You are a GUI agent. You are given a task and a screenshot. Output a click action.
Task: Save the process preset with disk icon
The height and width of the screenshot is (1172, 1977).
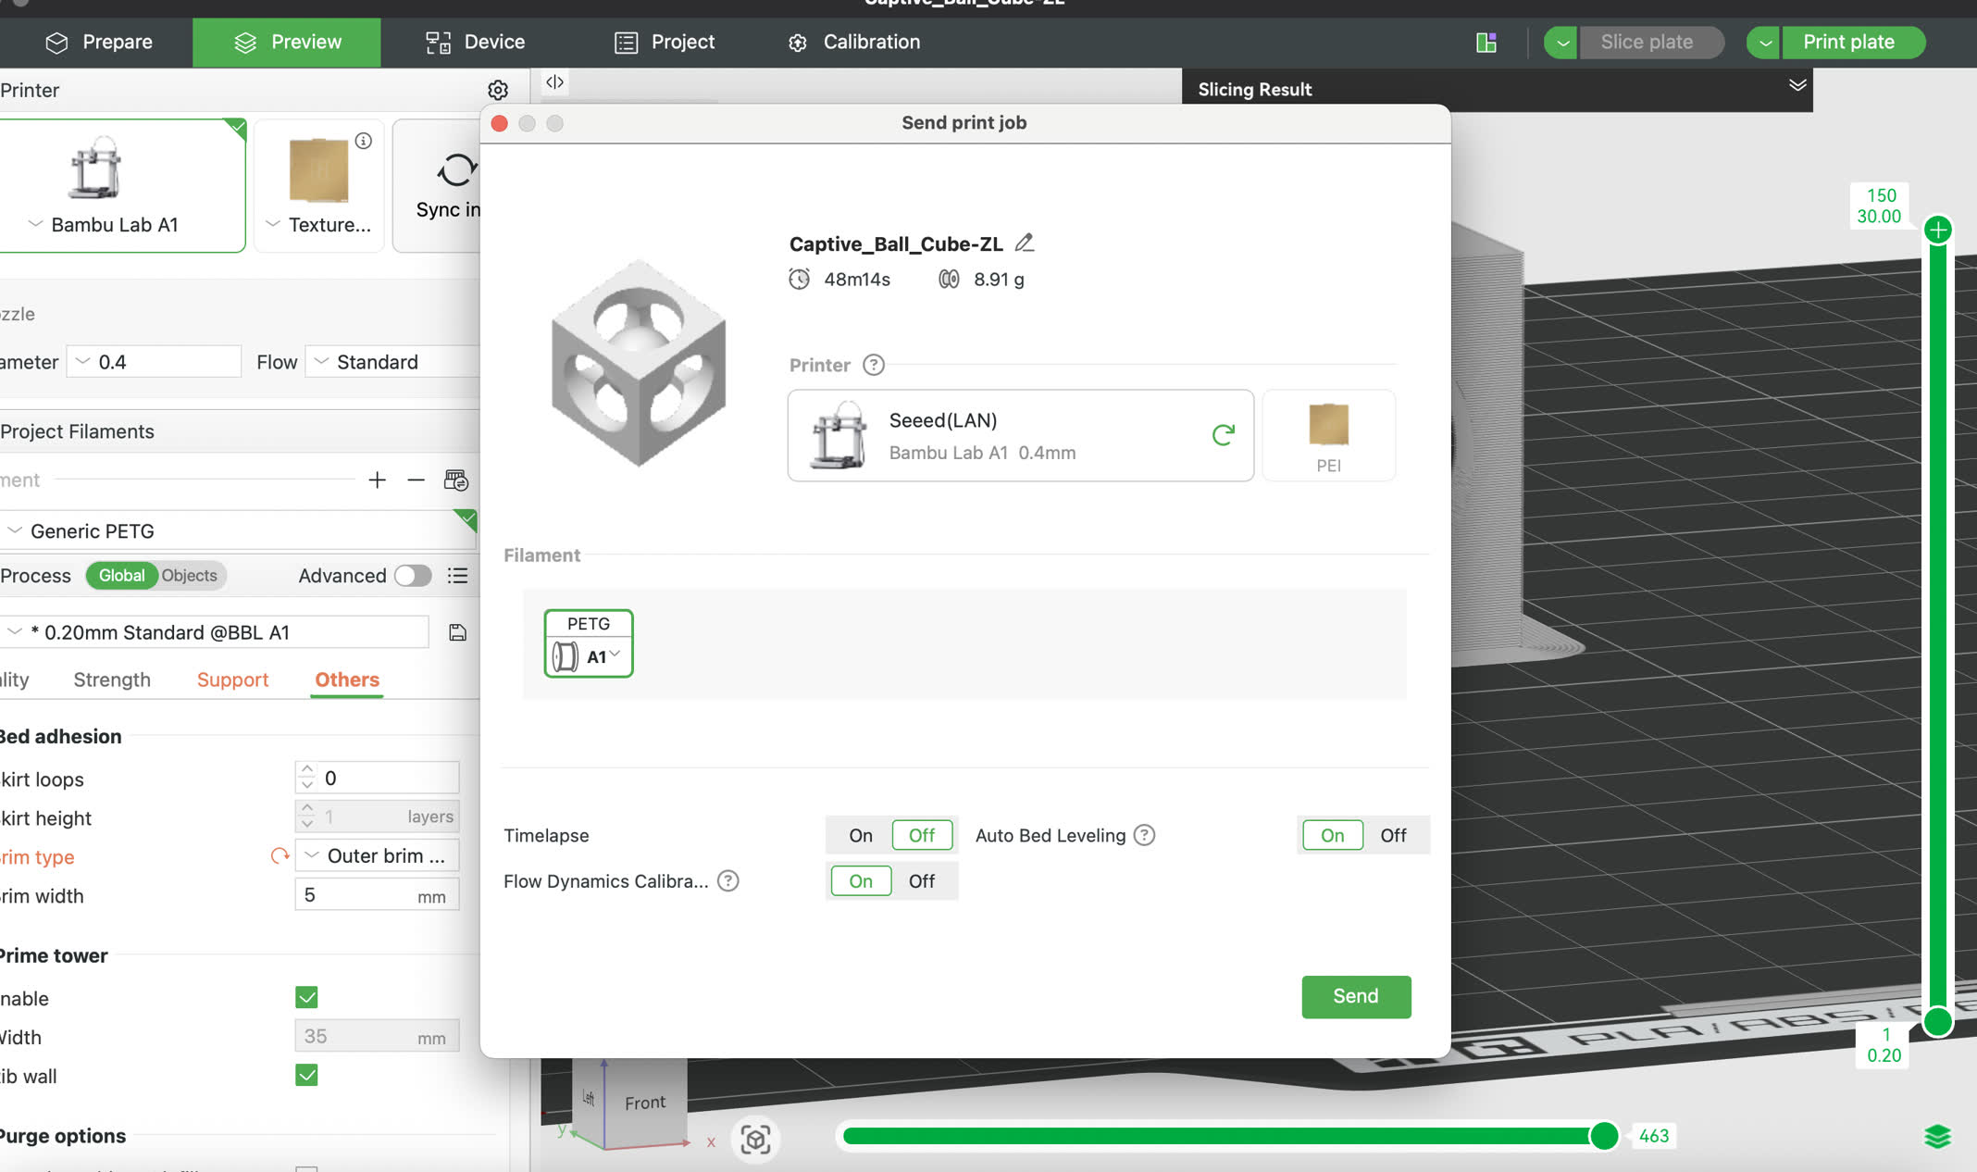(x=457, y=632)
